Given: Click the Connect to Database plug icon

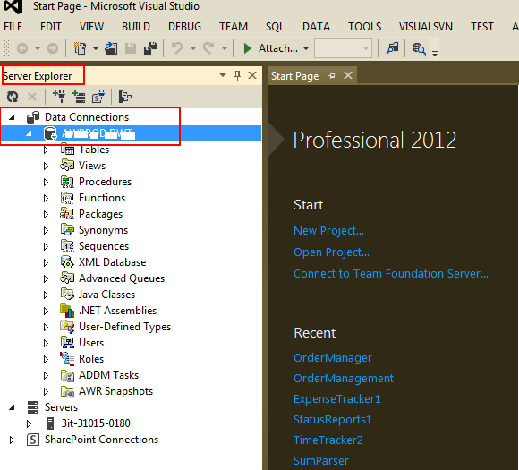Looking at the screenshot, I should pos(60,97).
